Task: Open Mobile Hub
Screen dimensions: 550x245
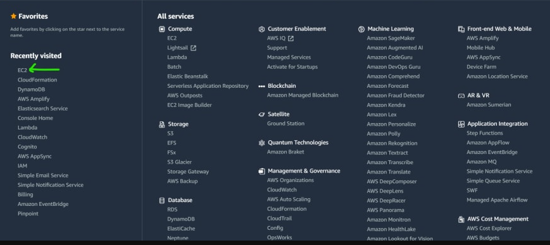Action: coord(480,48)
